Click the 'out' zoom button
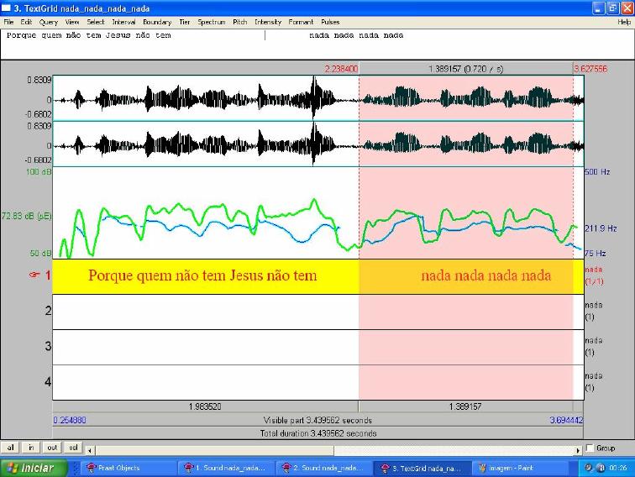The height and width of the screenshot is (477, 635). point(52,448)
